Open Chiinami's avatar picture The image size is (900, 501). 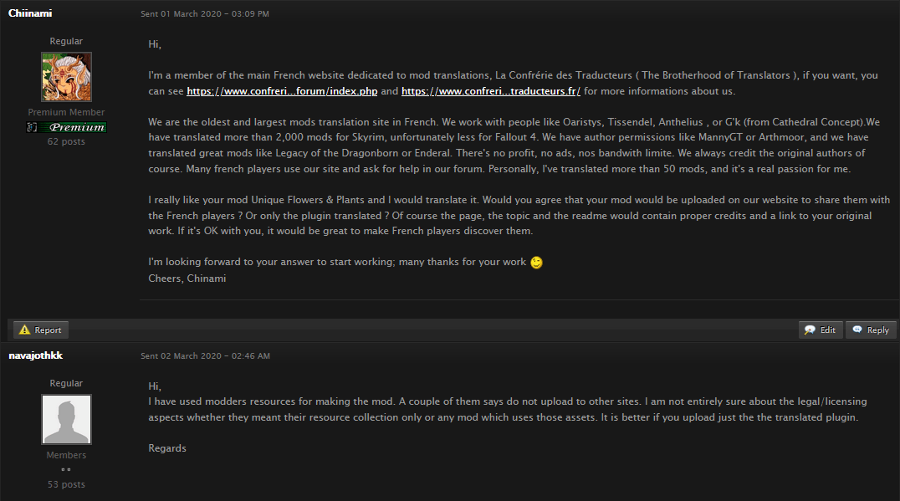(67, 77)
